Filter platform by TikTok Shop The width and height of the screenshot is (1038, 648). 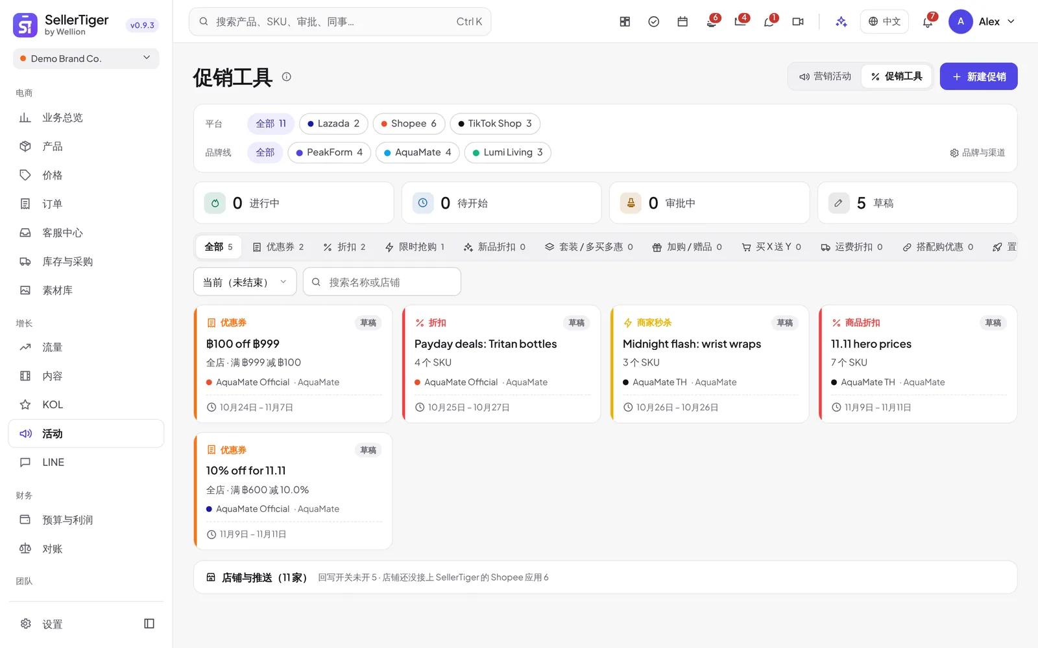click(495, 123)
